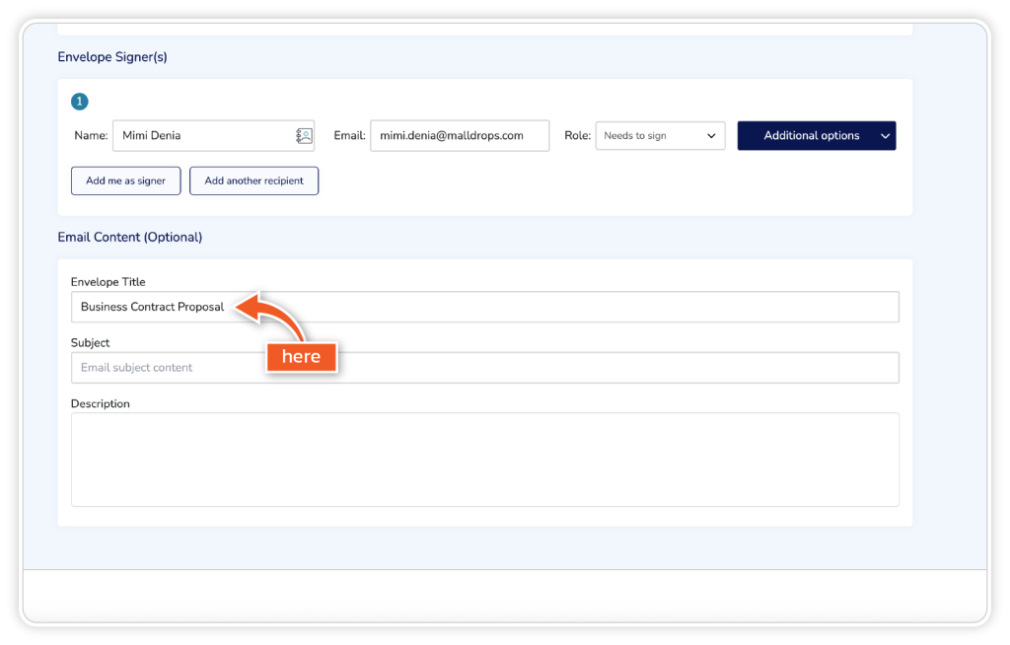
Task: Click 'Add another recipient' button
Action: point(253,180)
